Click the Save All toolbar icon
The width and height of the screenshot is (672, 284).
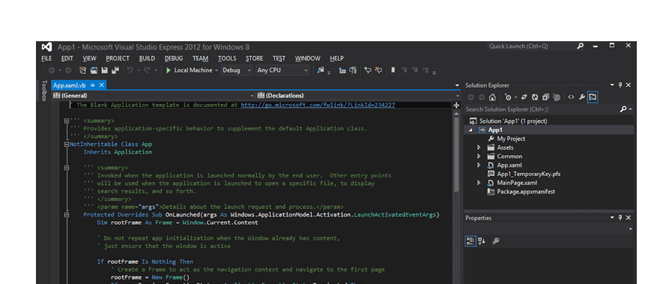click(115, 70)
